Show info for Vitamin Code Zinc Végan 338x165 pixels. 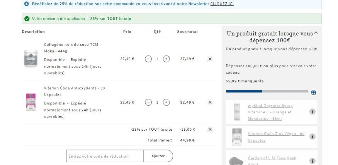tap(313, 136)
